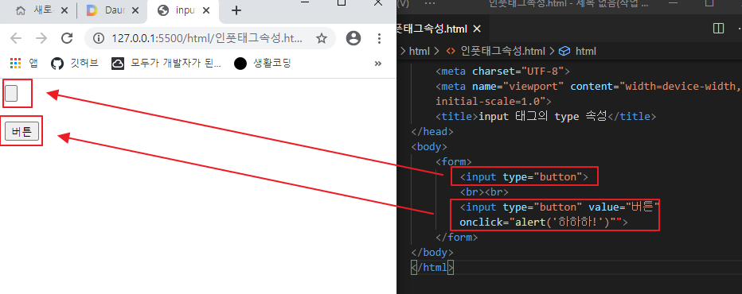Open a new Chrome tab
Screen dimensions: 742x294
[x=236, y=11]
